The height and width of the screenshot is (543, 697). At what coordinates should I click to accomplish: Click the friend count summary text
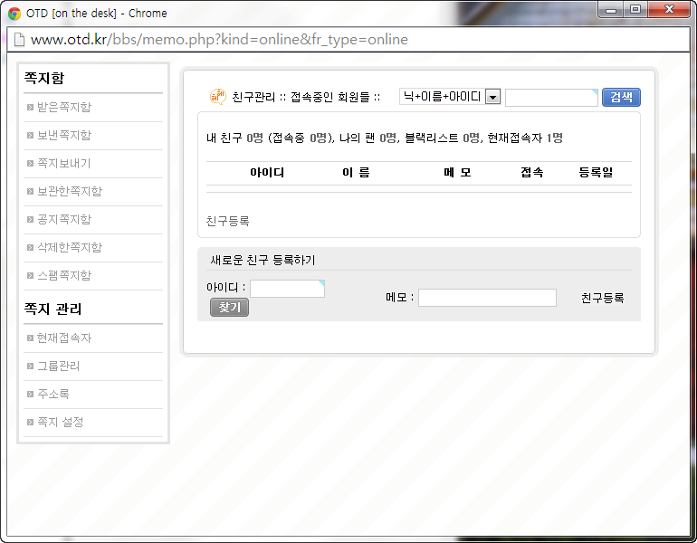tap(385, 138)
